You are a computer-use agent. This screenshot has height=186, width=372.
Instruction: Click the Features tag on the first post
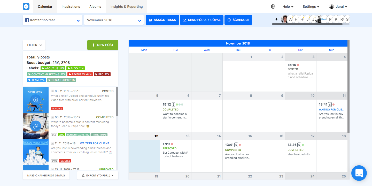click(x=57, y=109)
